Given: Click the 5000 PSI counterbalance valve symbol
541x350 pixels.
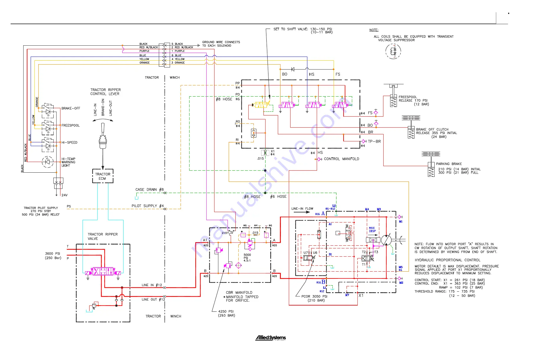Looking at the screenshot, I should [250, 243].
